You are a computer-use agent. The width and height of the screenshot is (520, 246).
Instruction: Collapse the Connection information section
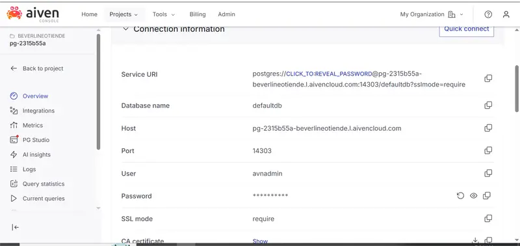(x=125, y=29)
